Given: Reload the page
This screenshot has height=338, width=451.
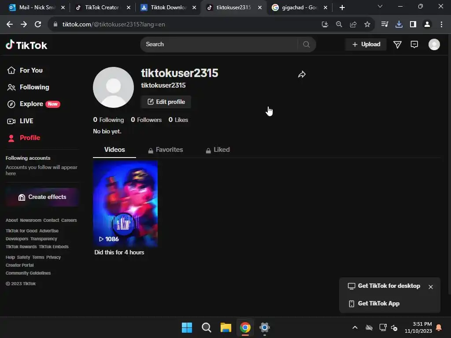Looking at the screenshot, I should 38,25.
